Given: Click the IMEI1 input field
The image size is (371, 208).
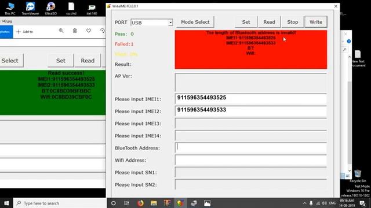Looking at the screenshot, I should (251, 99).
